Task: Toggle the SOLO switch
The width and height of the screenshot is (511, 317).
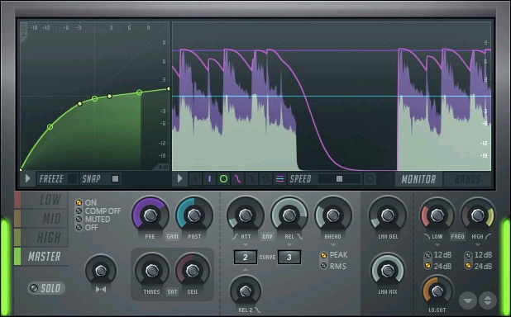Action: (x=46, y=288)
